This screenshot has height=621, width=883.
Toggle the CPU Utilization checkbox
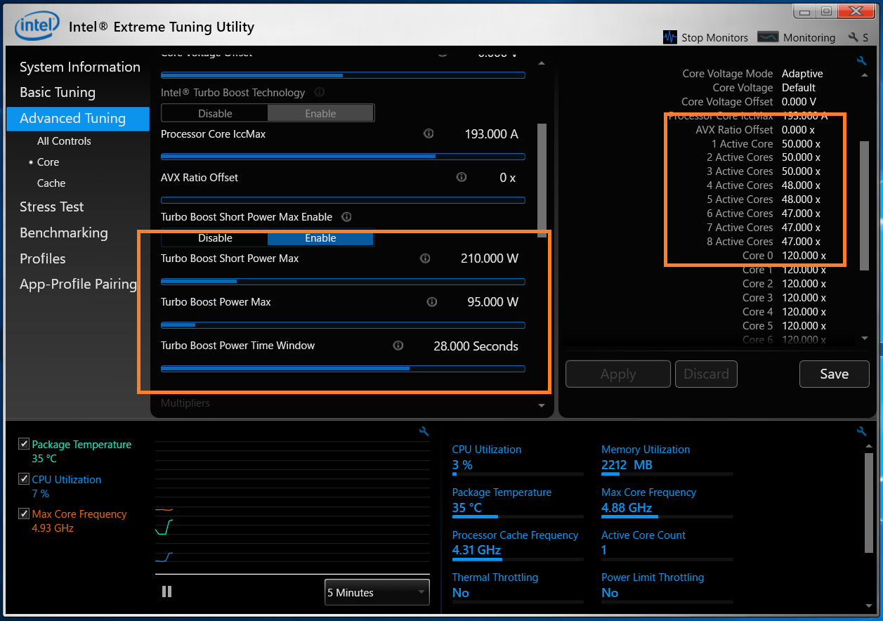(x=24, y=479)
